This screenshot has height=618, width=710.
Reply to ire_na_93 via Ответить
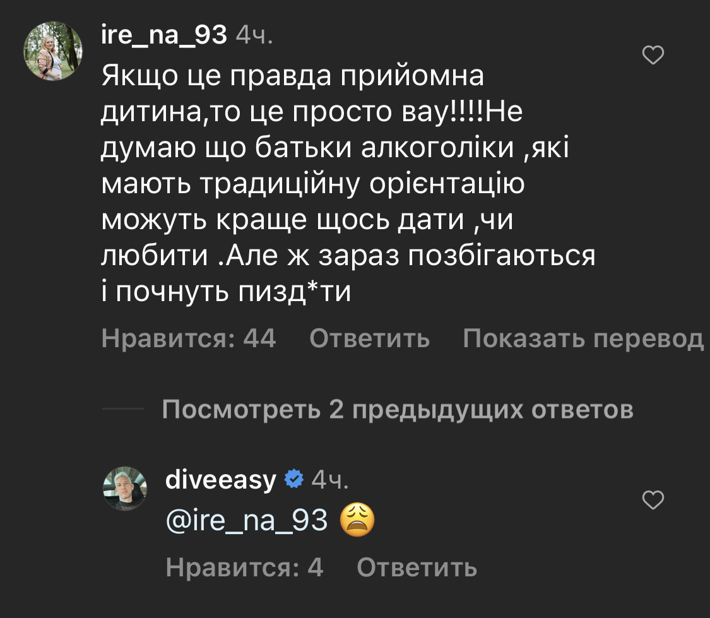[369, 339]
